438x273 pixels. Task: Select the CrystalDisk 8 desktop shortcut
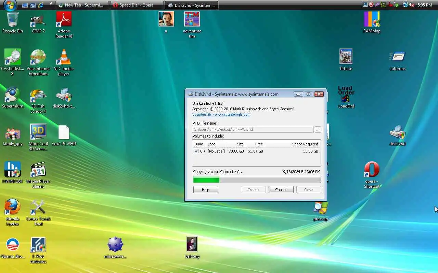[13, 62]
